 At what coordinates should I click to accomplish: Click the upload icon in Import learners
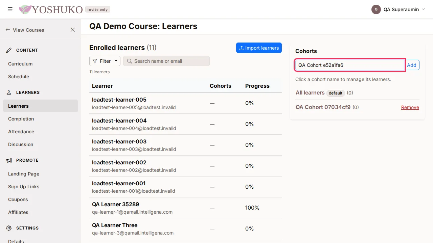point(242,48)
